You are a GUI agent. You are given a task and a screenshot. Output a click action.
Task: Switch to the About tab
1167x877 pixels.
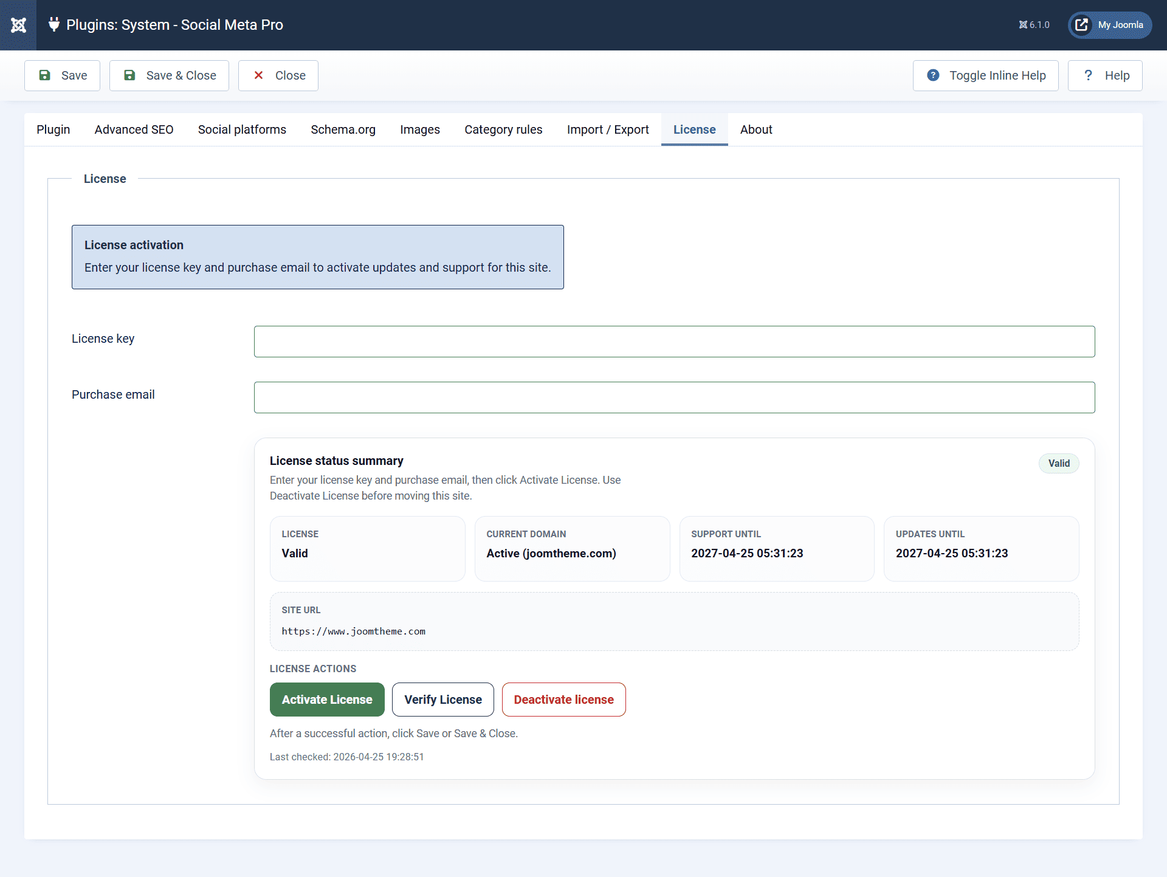pos(756,129)
